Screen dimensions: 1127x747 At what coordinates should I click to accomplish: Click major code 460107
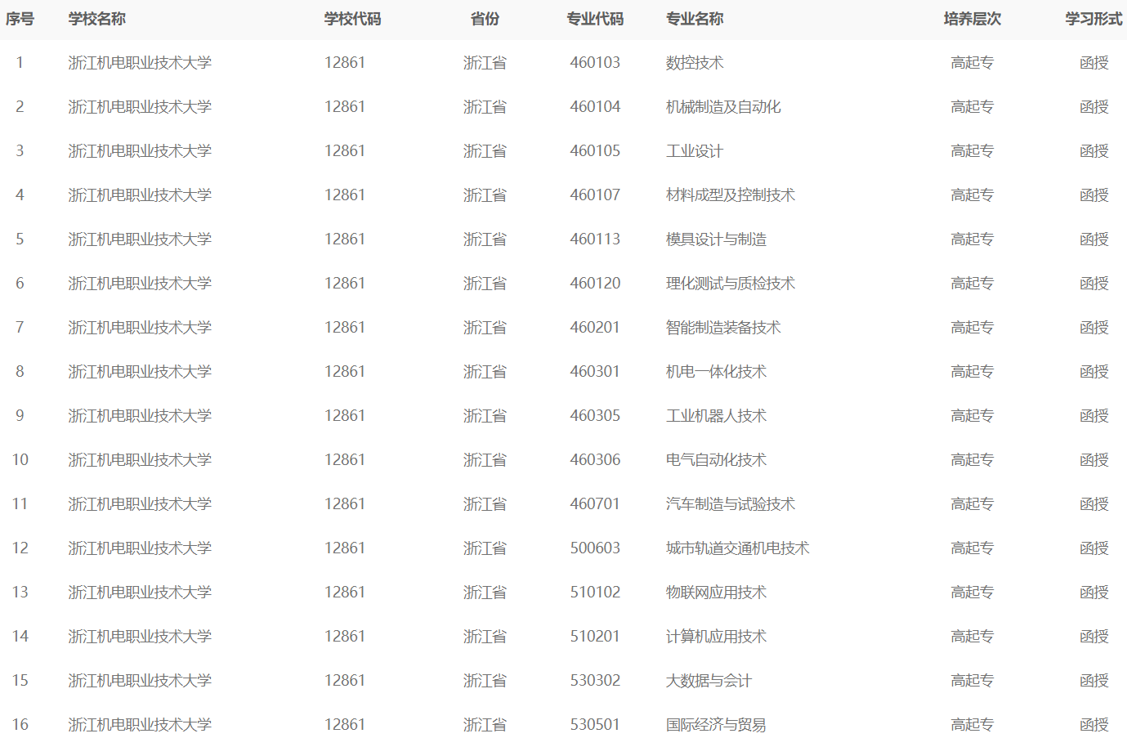[595, 195]
